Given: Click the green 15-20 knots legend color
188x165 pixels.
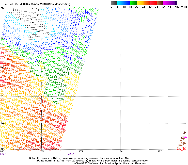Looking at the screenshot, I should tap(134, 3).
